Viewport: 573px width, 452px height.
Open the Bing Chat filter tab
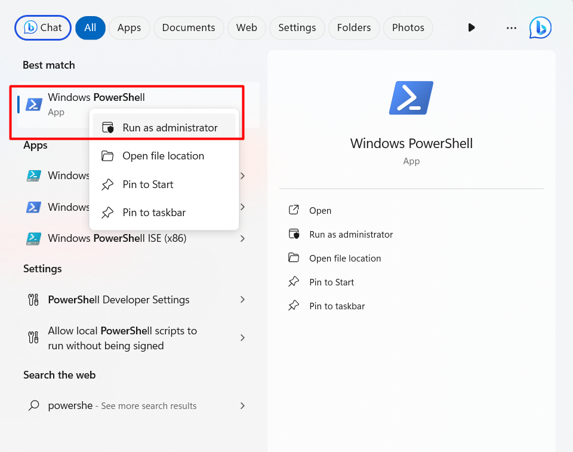click(43, 28)
